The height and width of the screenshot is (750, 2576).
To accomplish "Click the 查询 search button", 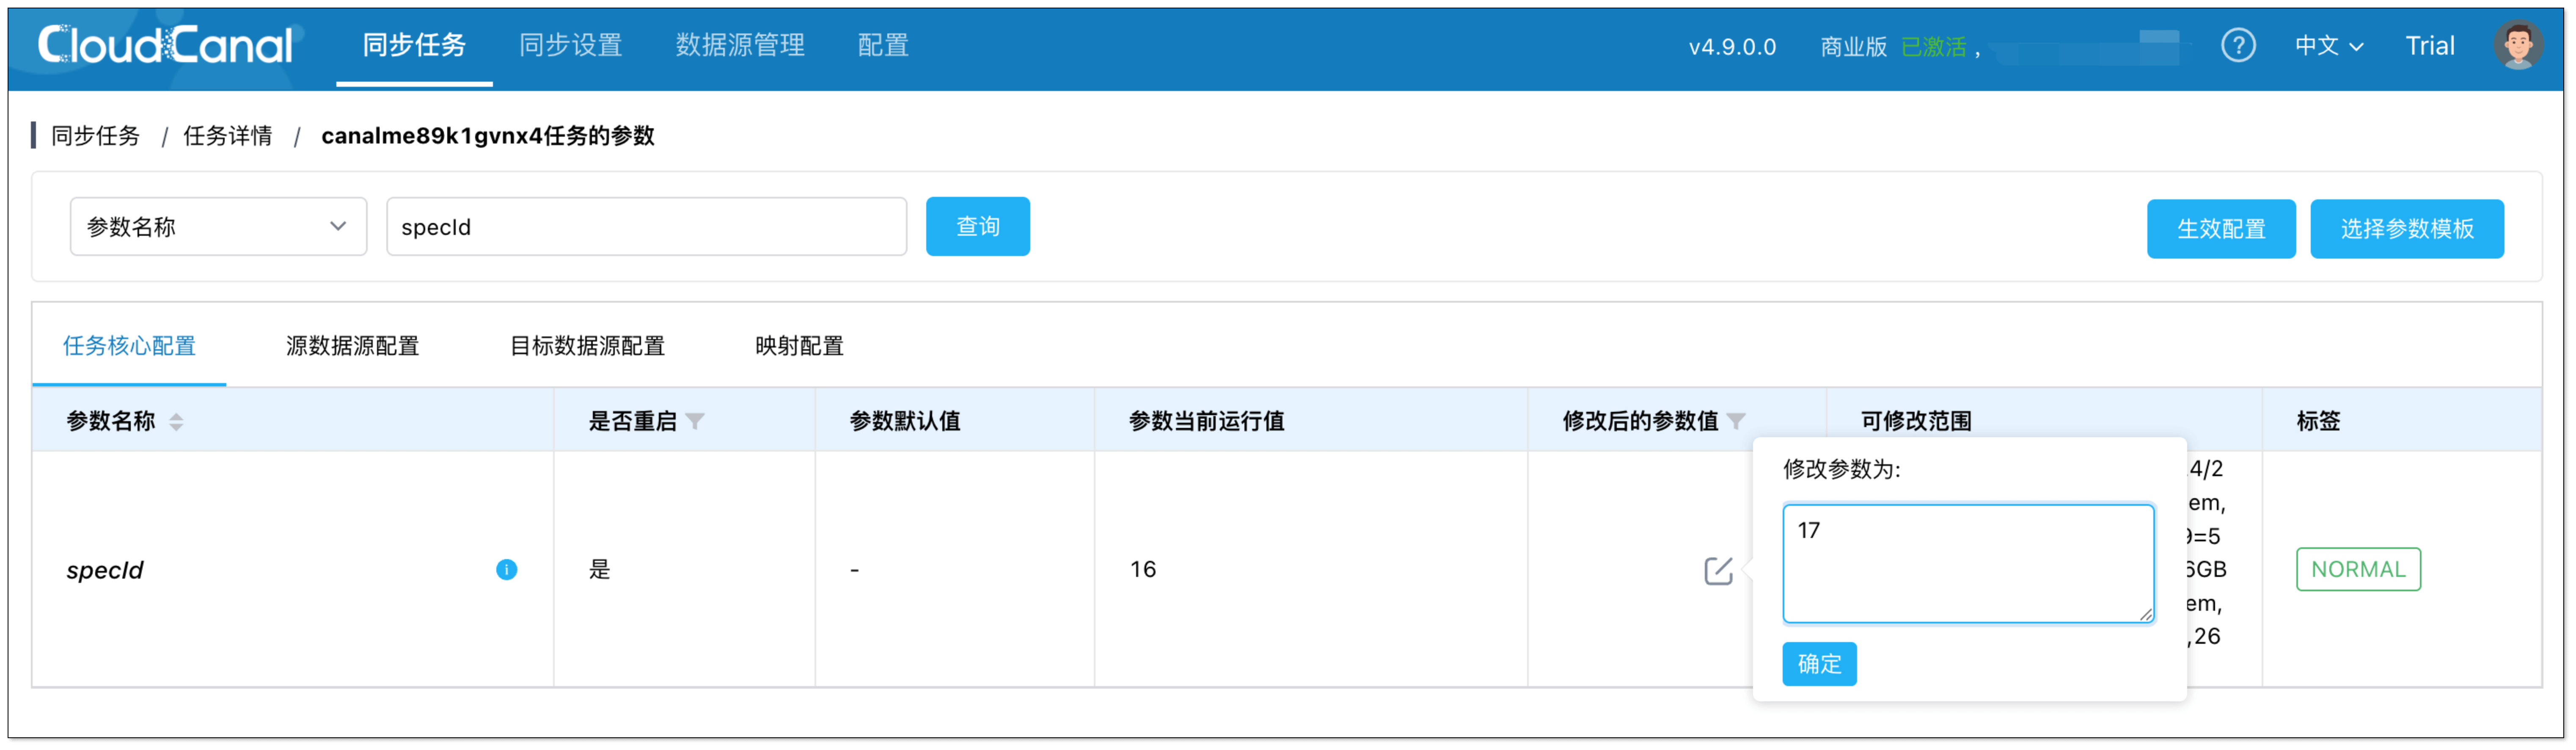I will [978, 226].
